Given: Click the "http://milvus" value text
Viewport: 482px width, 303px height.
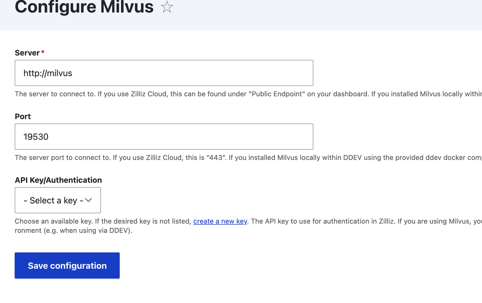Looking at the screenshot, I should coord(48,73).
